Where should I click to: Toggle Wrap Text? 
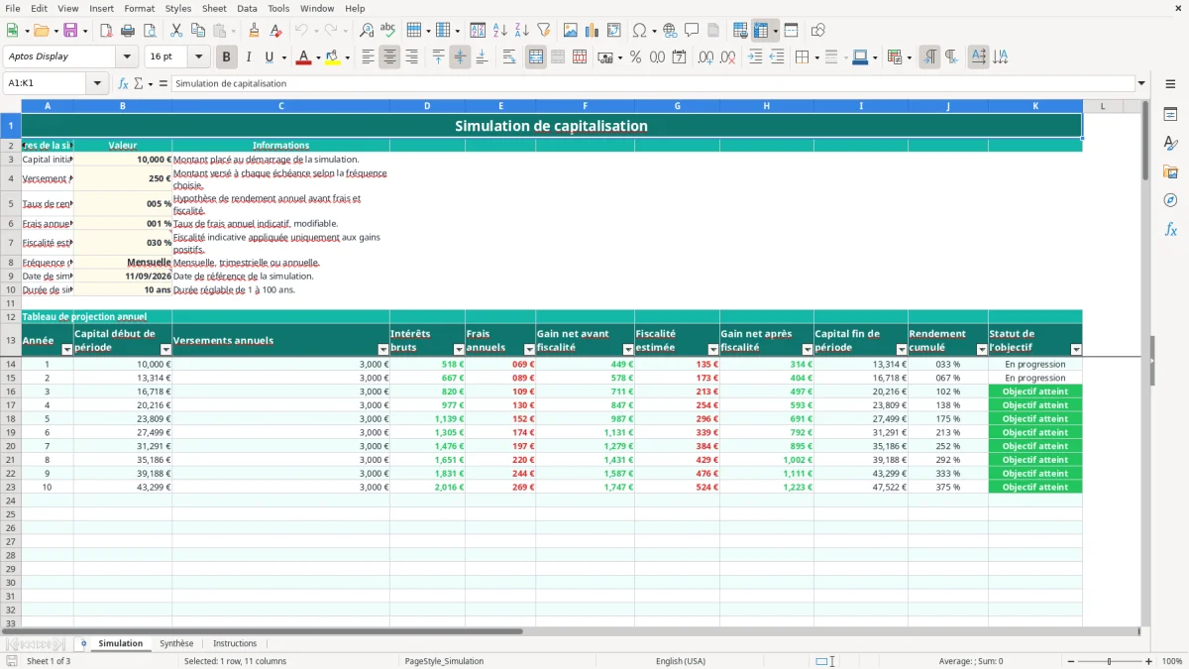pos(509,57)
